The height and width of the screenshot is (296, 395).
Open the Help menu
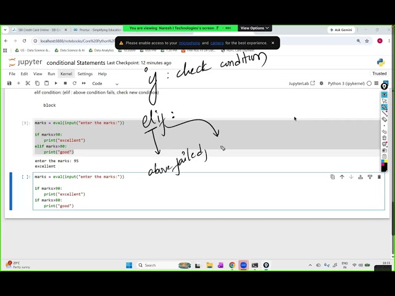102,74
